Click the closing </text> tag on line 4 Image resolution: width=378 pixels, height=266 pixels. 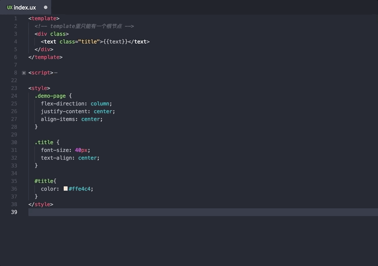[x=139, y=41]
